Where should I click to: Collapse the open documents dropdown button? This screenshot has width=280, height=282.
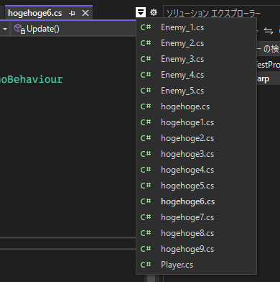(x=141, y=12)
